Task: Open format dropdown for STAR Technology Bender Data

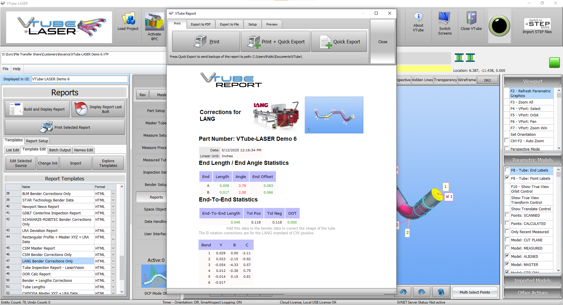Action: pos(113,200)
